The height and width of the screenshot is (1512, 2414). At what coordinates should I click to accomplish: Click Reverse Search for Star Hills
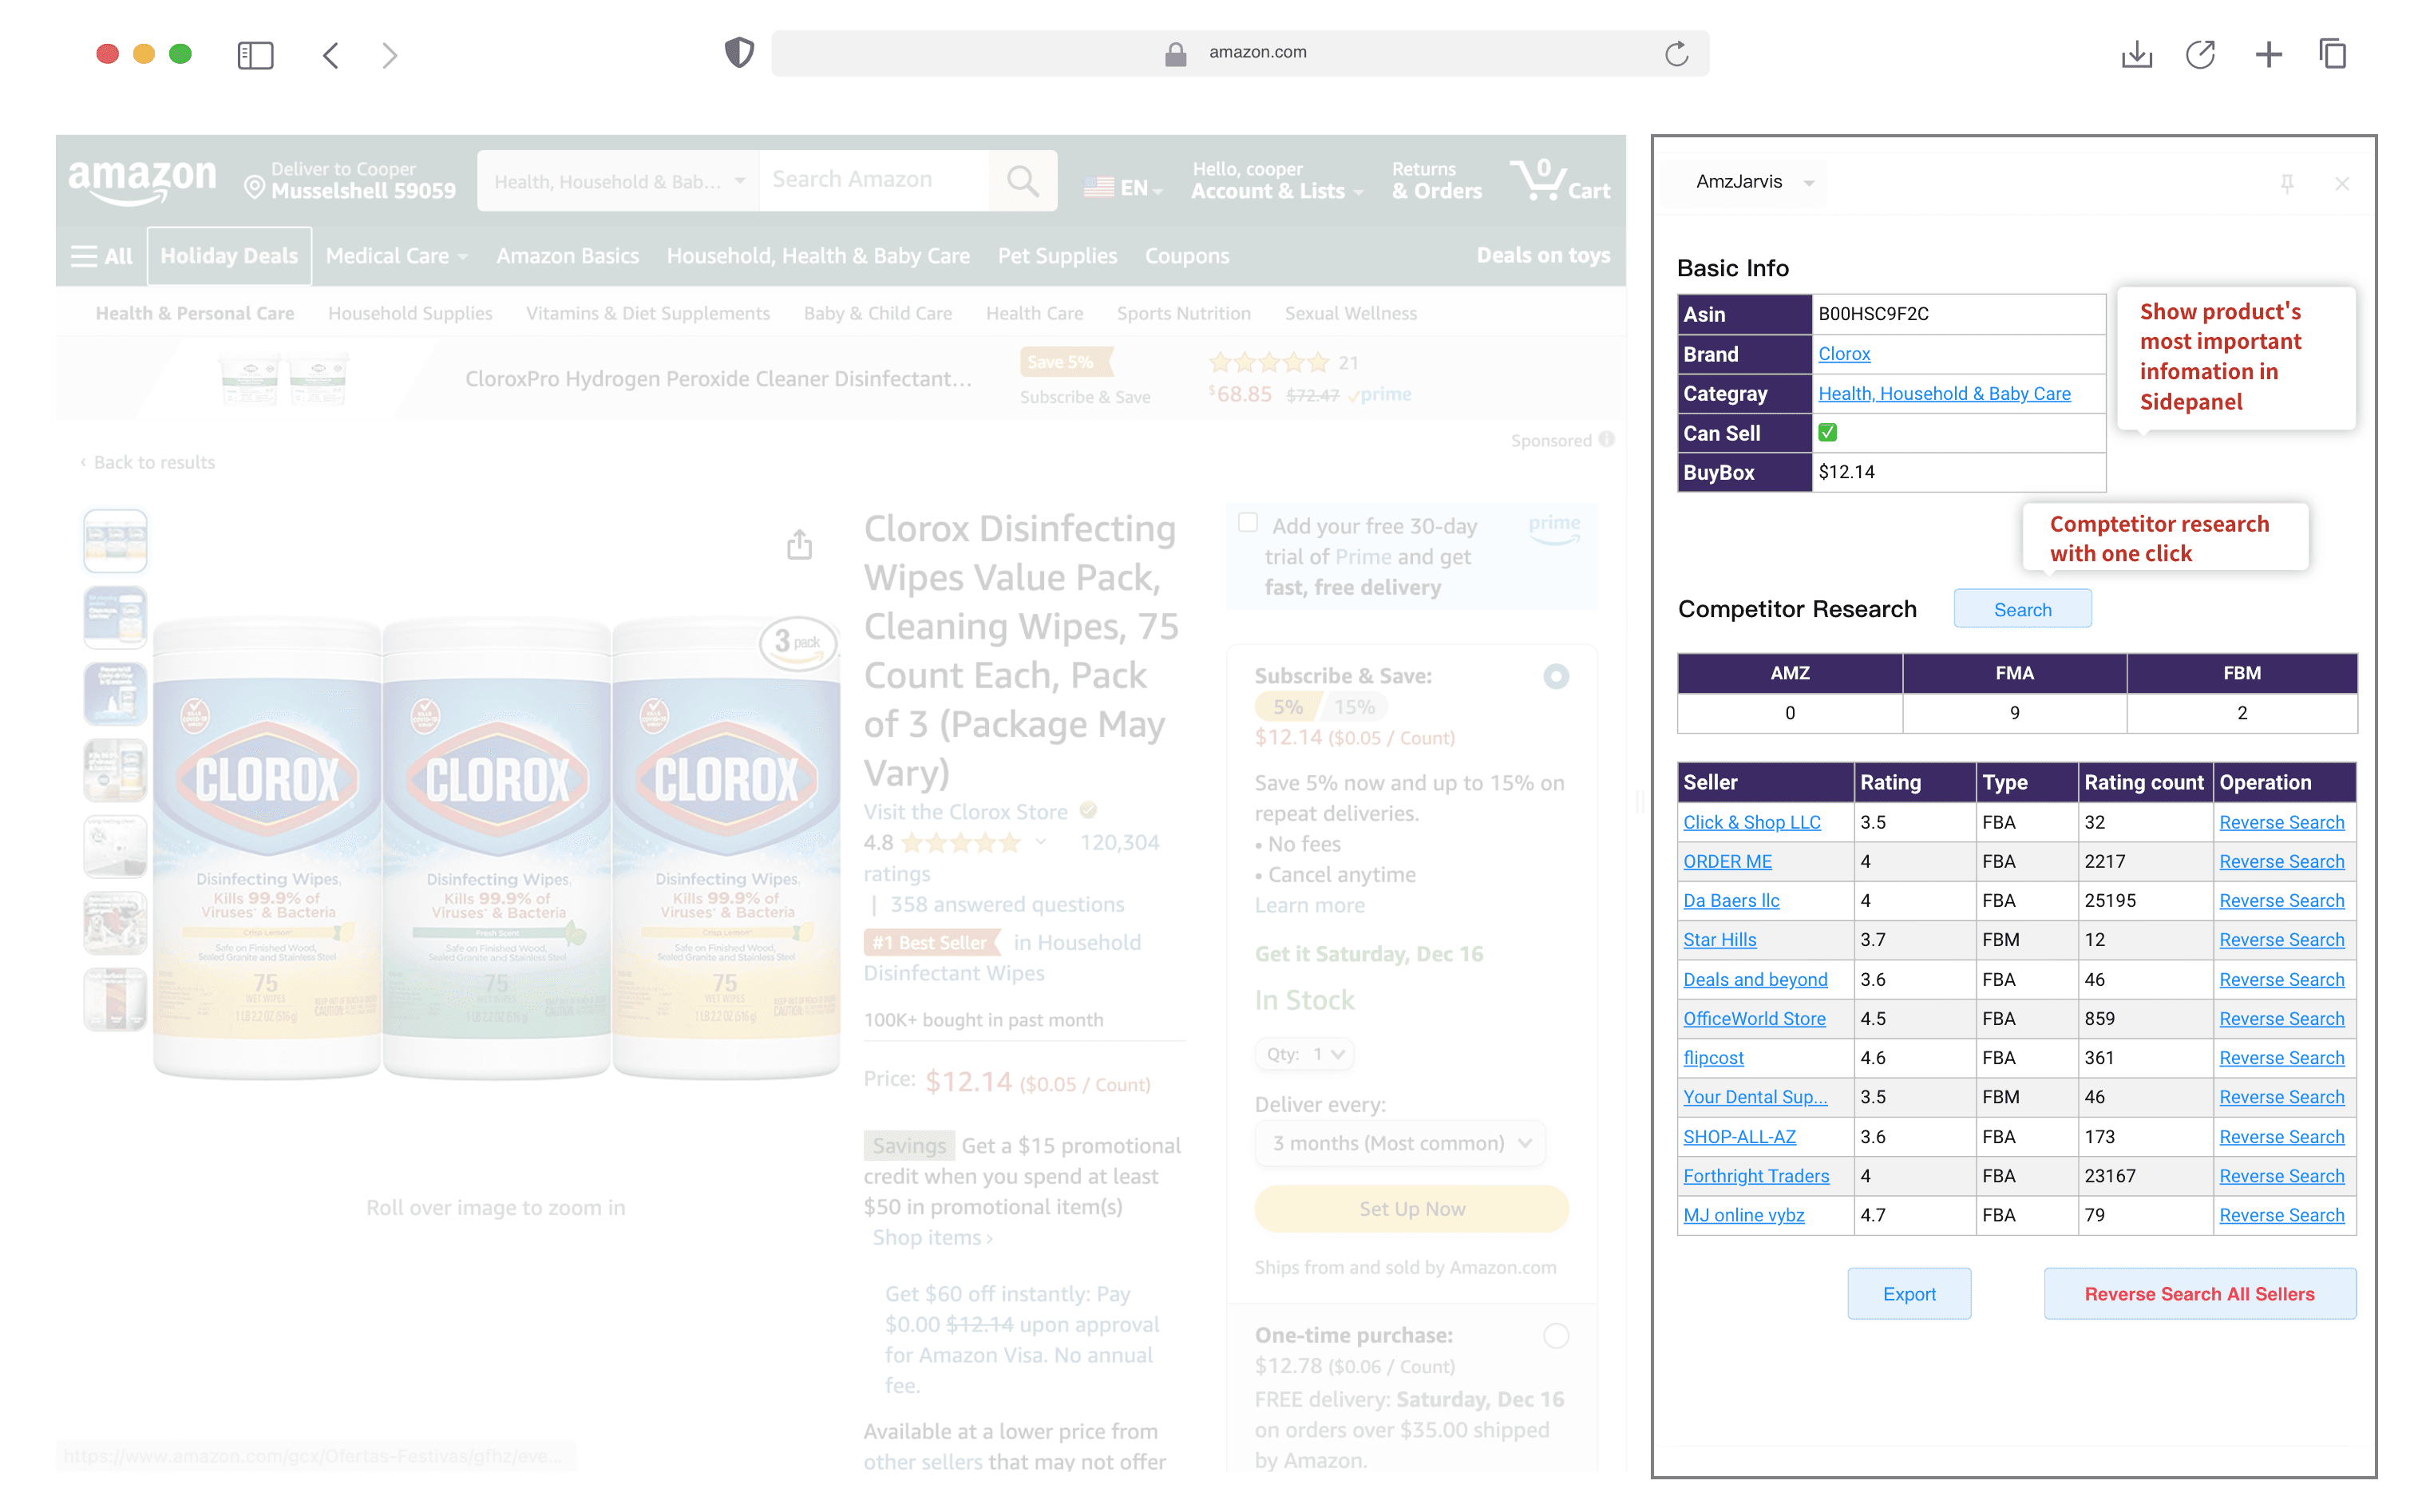[x=2281, y=939]
